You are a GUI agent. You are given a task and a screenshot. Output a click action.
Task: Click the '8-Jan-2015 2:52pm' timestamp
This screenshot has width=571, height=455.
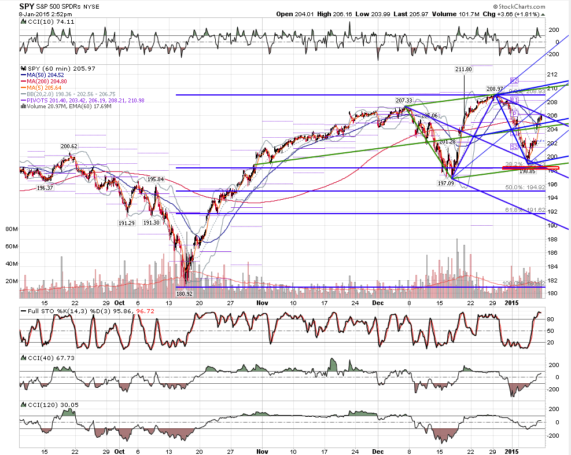(46, 14)
